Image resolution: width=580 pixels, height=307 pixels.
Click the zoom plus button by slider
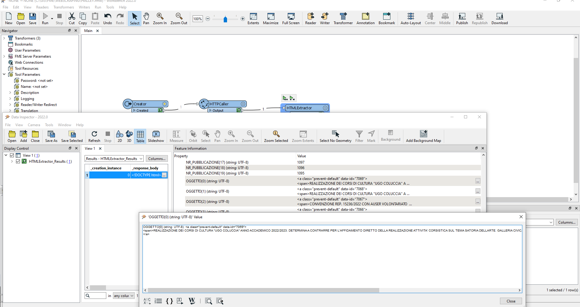[243, 19]
